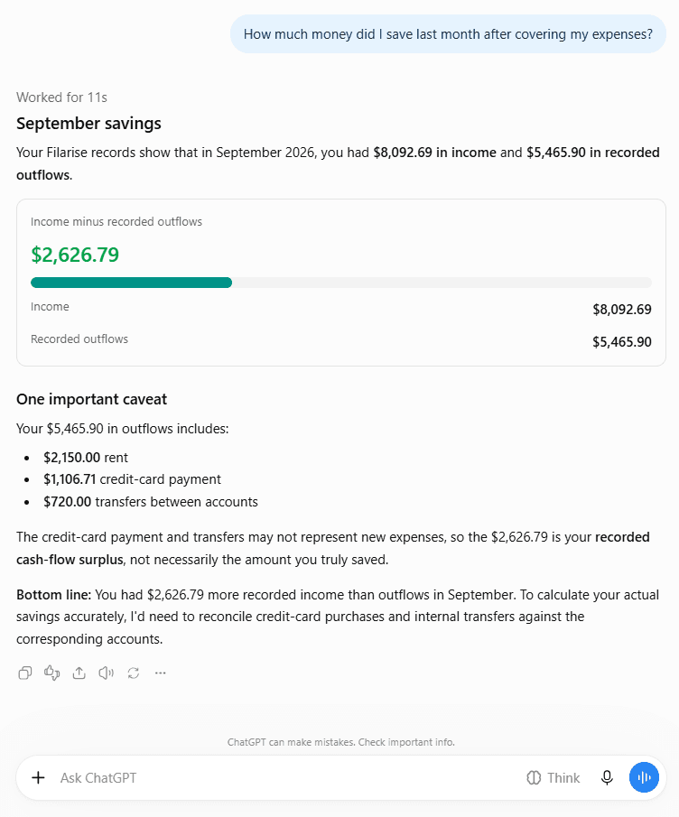Launch voice mode with blue waveform button
679x817 pixels.
tap(644, 778)
